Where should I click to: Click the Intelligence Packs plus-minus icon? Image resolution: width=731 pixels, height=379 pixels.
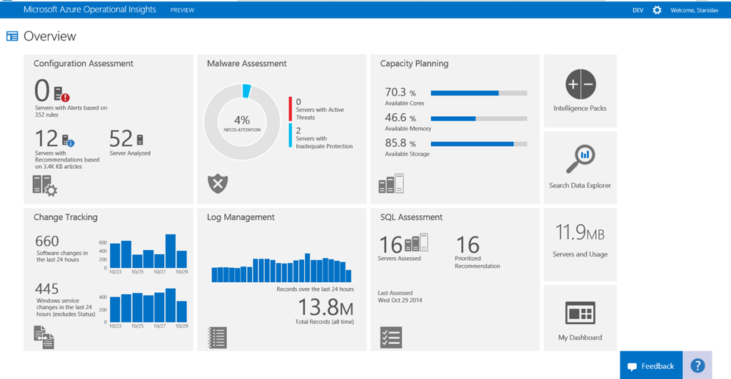point(580,84)
